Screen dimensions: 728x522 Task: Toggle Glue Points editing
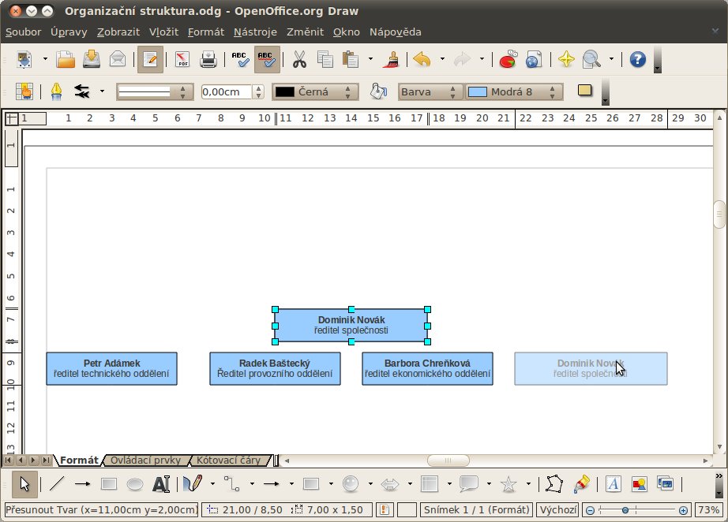click(581, 484)
